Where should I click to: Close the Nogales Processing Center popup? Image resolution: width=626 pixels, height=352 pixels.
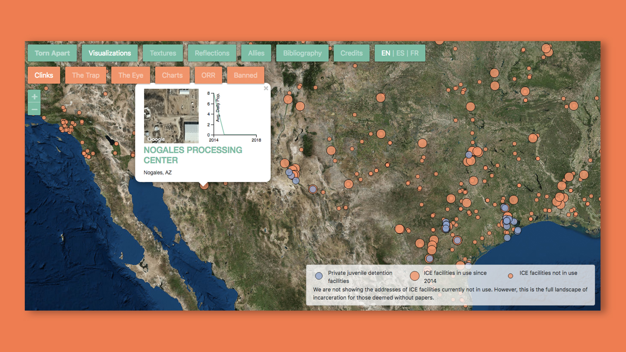tap(266, 88)
